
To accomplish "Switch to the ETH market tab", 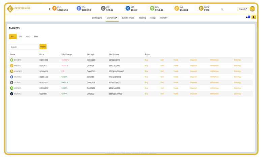I will pos(21,36).
